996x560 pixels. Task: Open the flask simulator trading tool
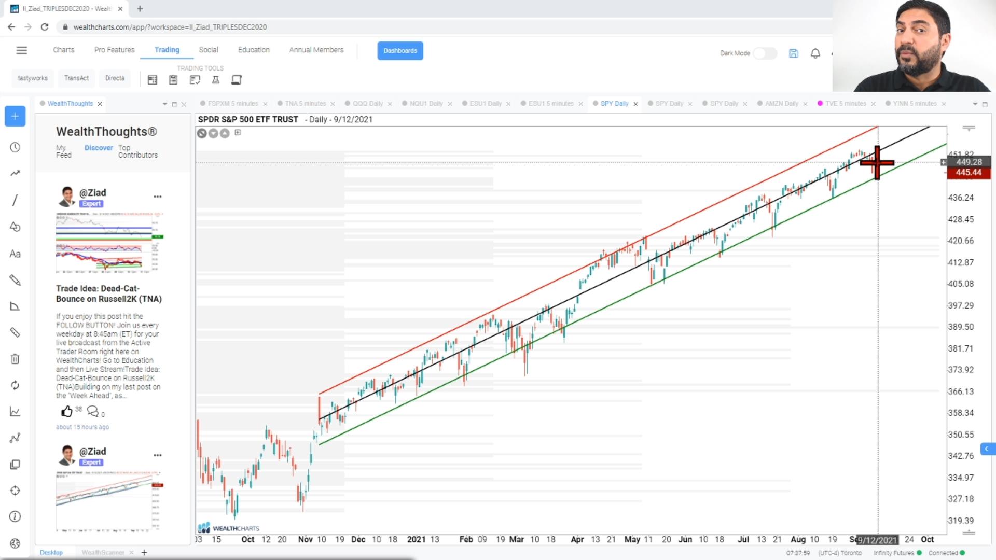216,80
